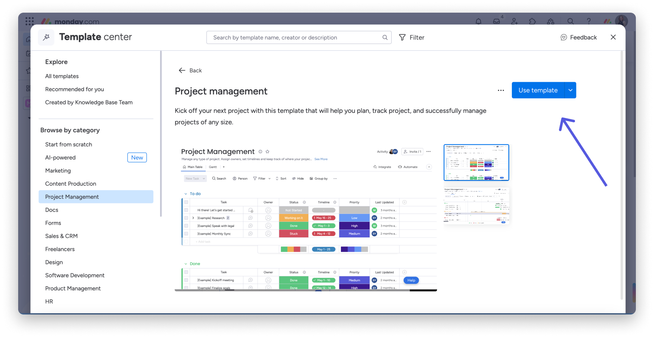Click the search magnifier in top bar
This screenshot has width=654, height=338.
pyautogui.click(x=571, y=21)
